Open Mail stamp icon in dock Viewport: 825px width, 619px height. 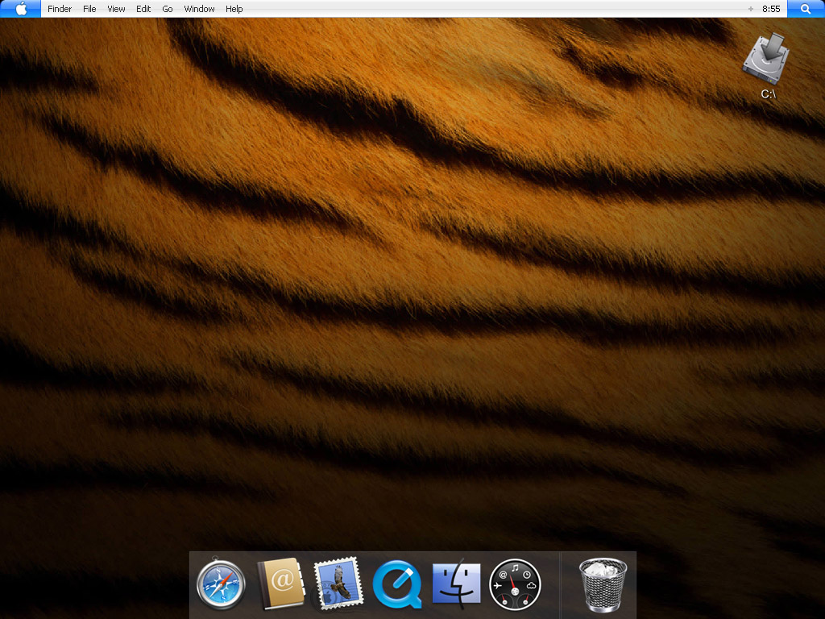(338, 584)
